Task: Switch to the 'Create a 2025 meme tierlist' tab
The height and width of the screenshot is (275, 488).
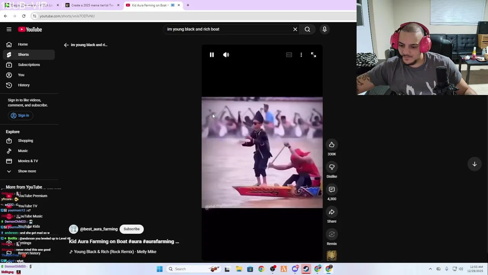Action: pos(92,5)
